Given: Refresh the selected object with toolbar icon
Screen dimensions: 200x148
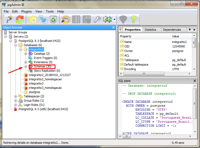Looking at the screenshot, I should (x=20, y=19).
